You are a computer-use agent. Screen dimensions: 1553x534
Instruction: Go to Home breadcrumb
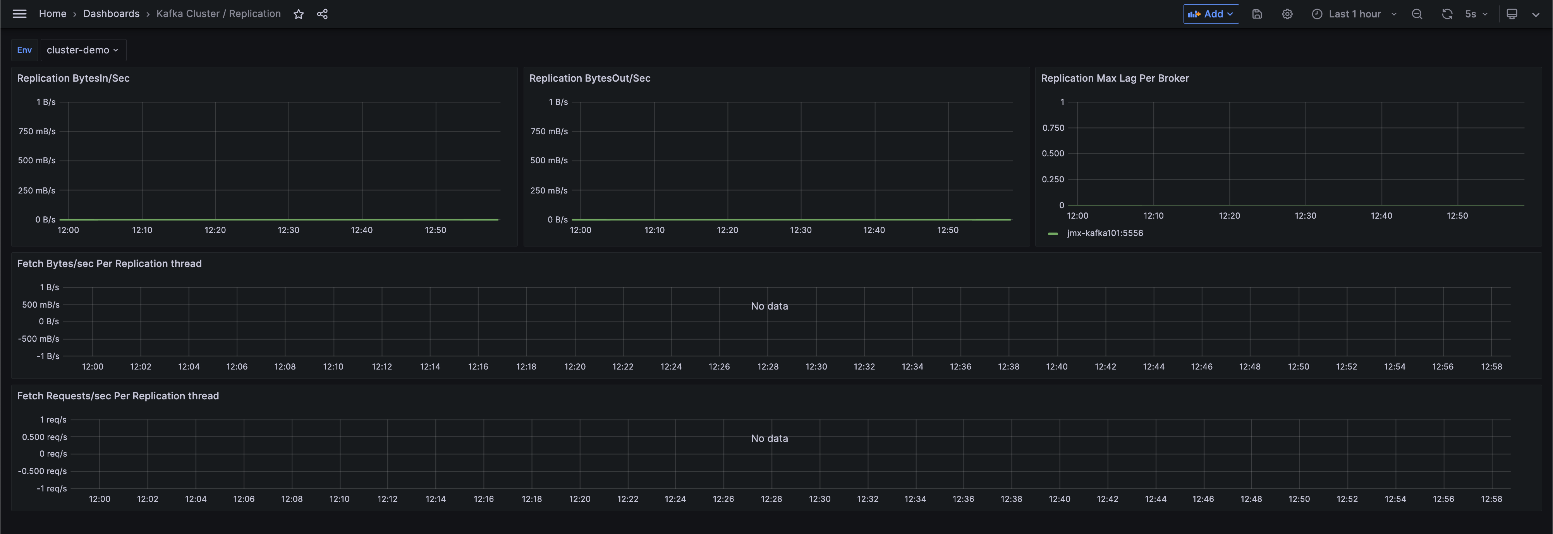pos(52,14)
